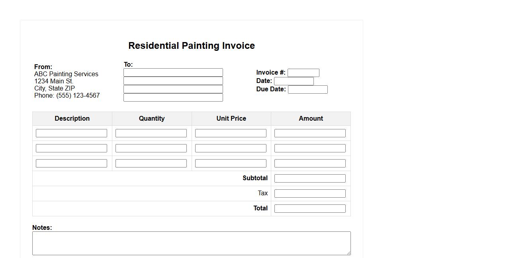Focus first row Description field

(71, 133)
